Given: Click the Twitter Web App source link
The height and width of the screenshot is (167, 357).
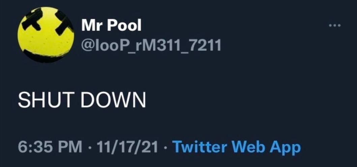Looking at the screenshot, I should click(x=237, y=147).
